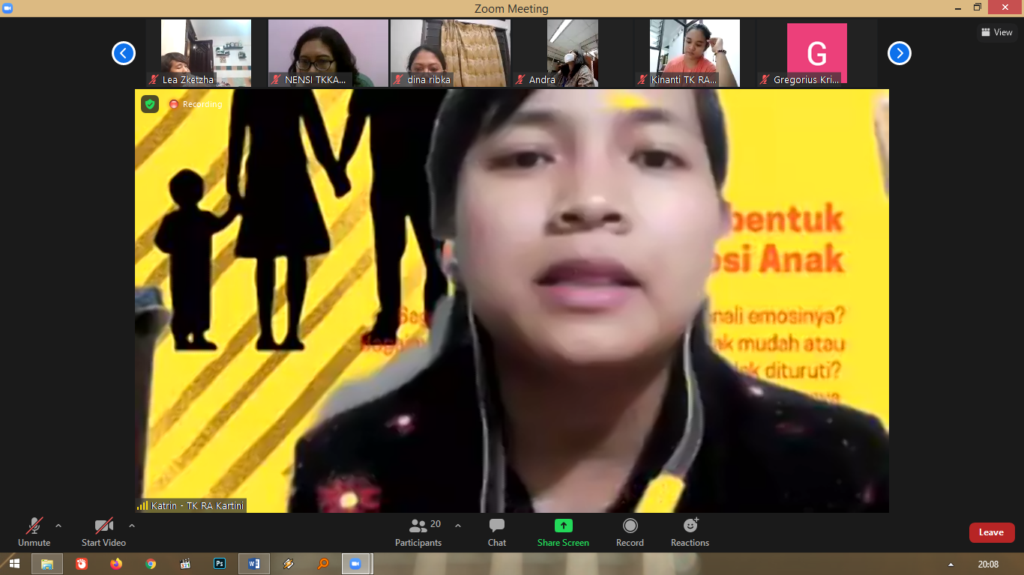Click muted mic icon on Lea Zketzha tile
This screenshot has height=575, width=1024.
[154, 79]
